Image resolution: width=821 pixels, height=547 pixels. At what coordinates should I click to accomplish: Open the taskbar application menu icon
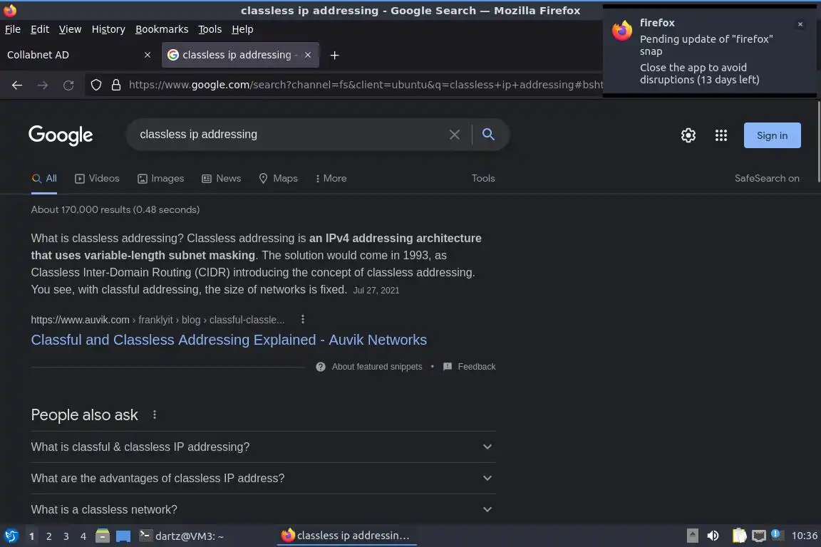coord(11,536)
